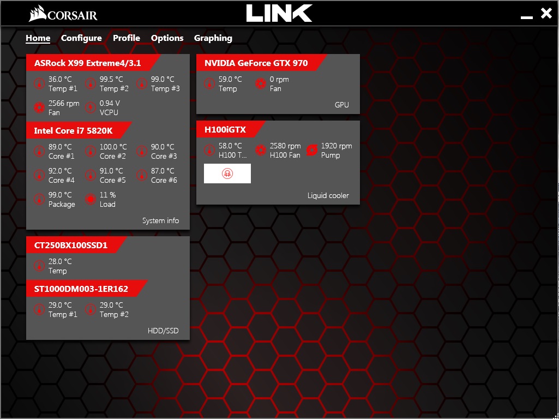The image size is (559, 419).
Task: Click the CPU Load icon
Action: (x=91, y=199)
